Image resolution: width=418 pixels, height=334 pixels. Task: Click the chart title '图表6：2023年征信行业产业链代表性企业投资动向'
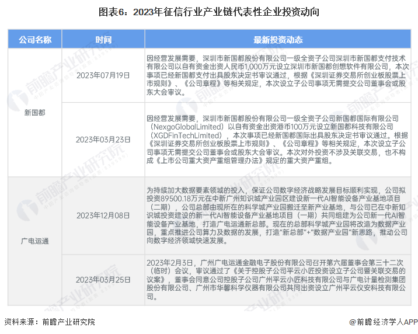[209, 12]
